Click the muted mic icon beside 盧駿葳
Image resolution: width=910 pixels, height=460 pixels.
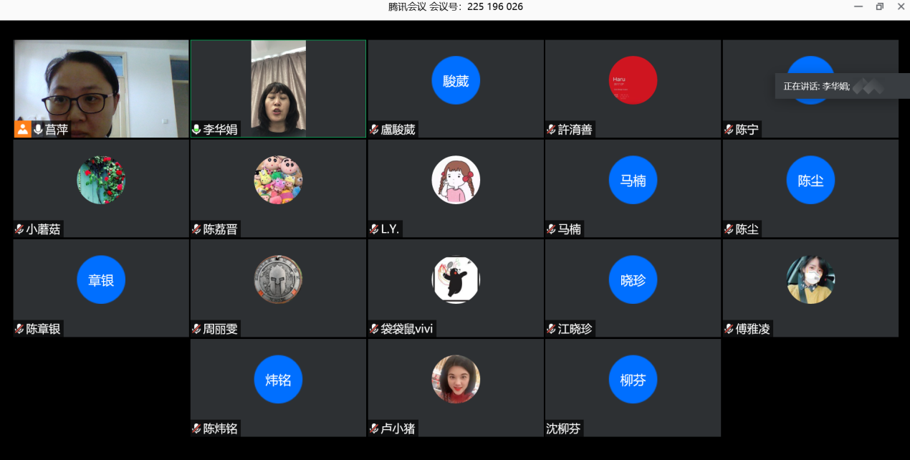pos(373,130)
